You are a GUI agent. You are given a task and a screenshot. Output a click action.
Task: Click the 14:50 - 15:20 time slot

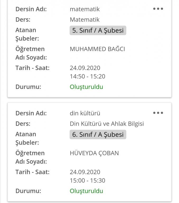pyautogui.click(x=87, y=77)
